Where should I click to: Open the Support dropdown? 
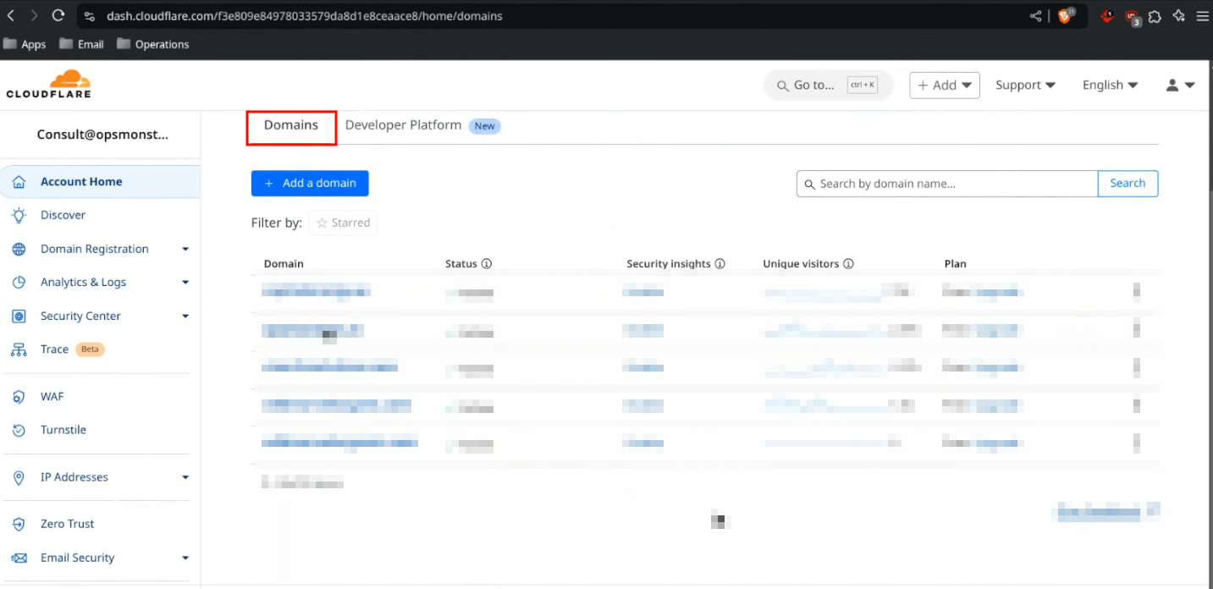click(x=1025, y=85)
